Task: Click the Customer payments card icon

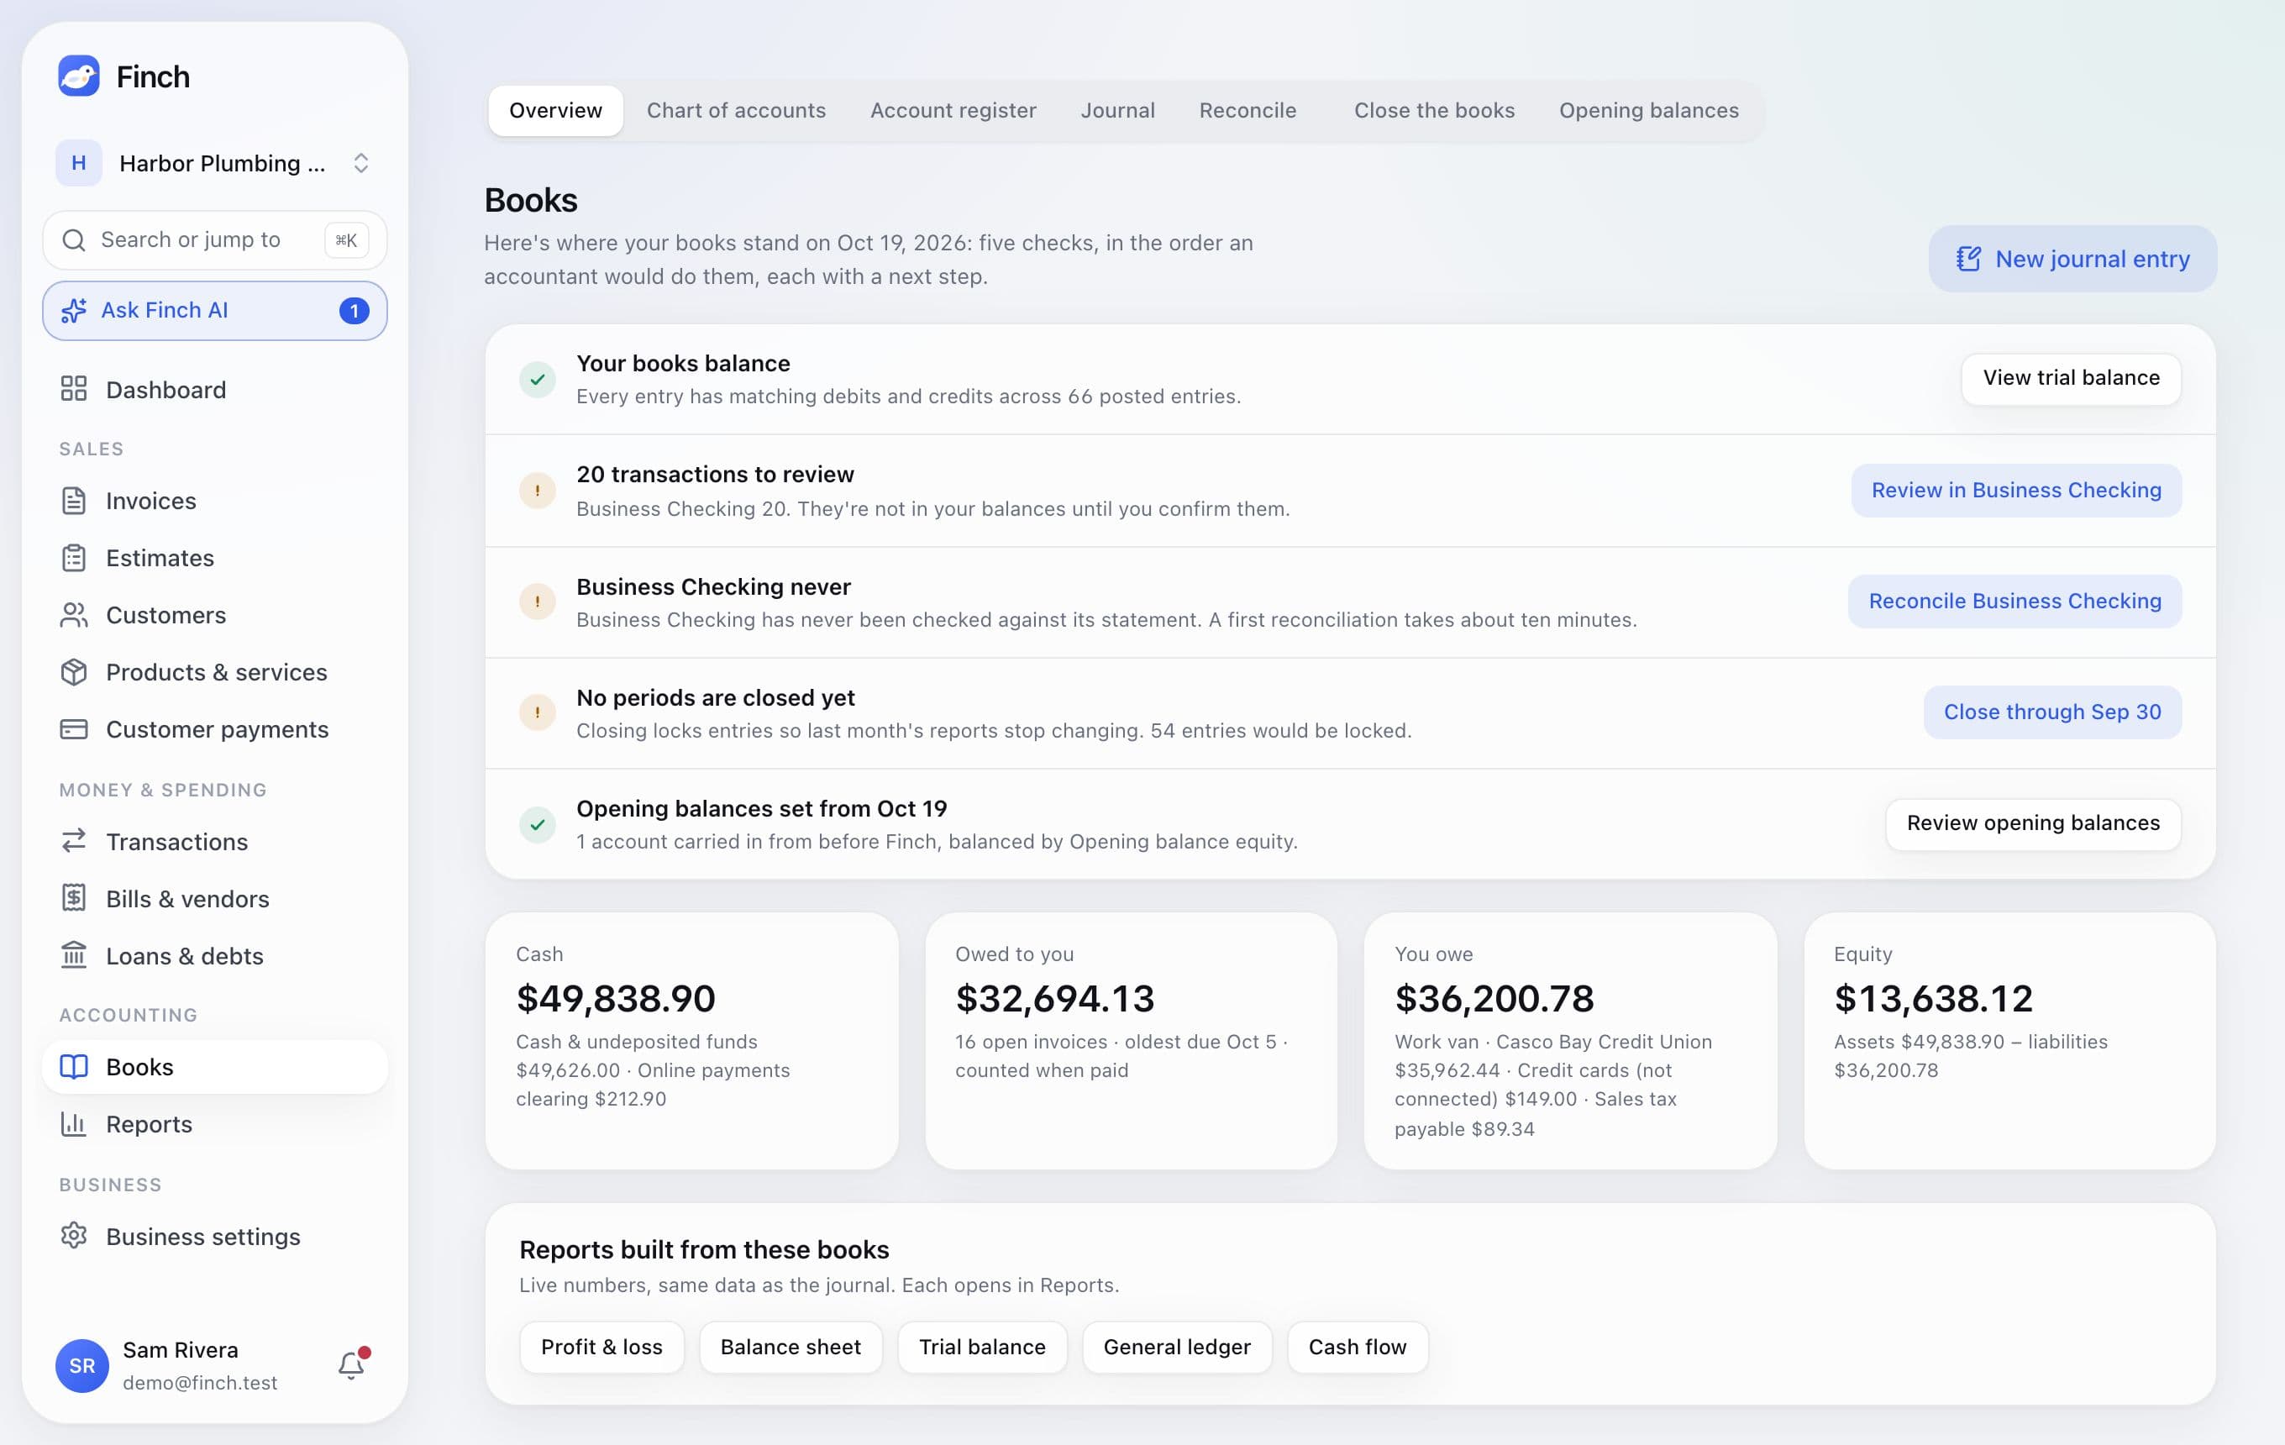Action: pyautogui.click(x=74, y=728)
